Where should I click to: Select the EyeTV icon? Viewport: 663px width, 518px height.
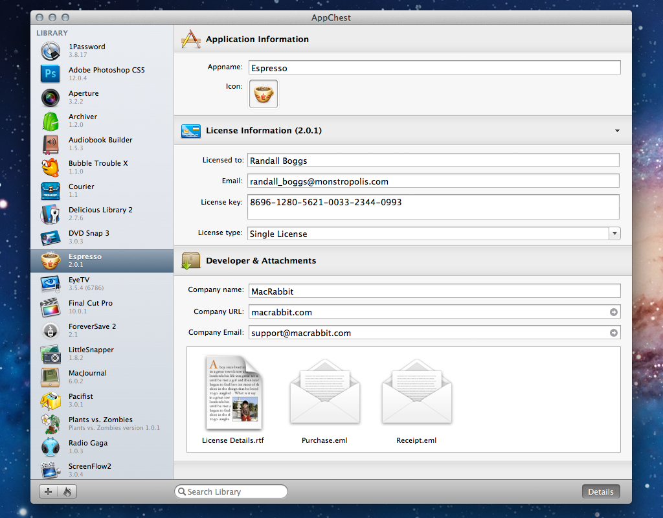(x=51, y=284)
